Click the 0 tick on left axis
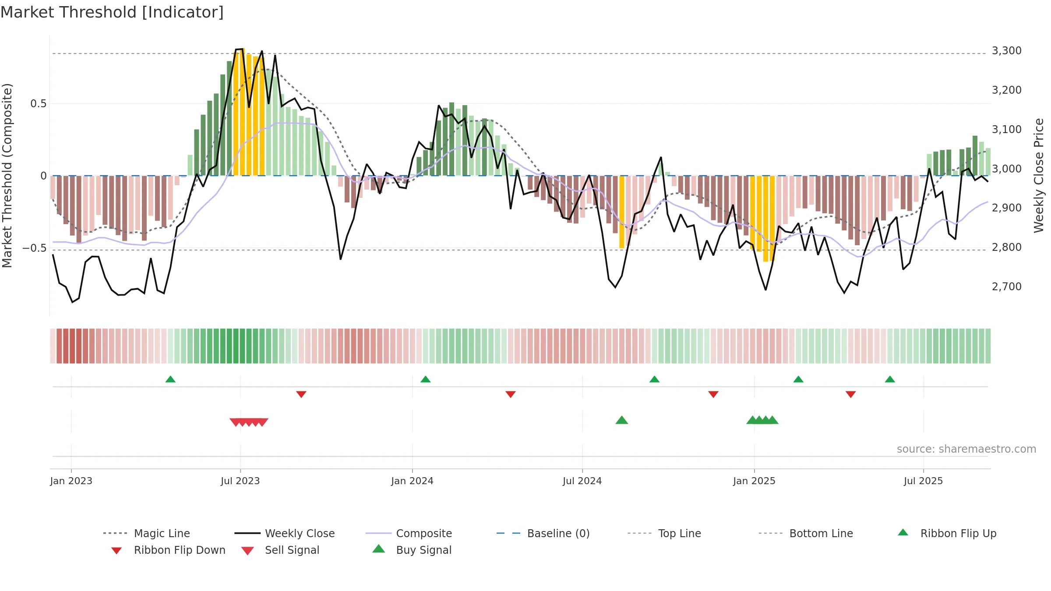This screenshot has width=1051, height=591. (43, 176)
